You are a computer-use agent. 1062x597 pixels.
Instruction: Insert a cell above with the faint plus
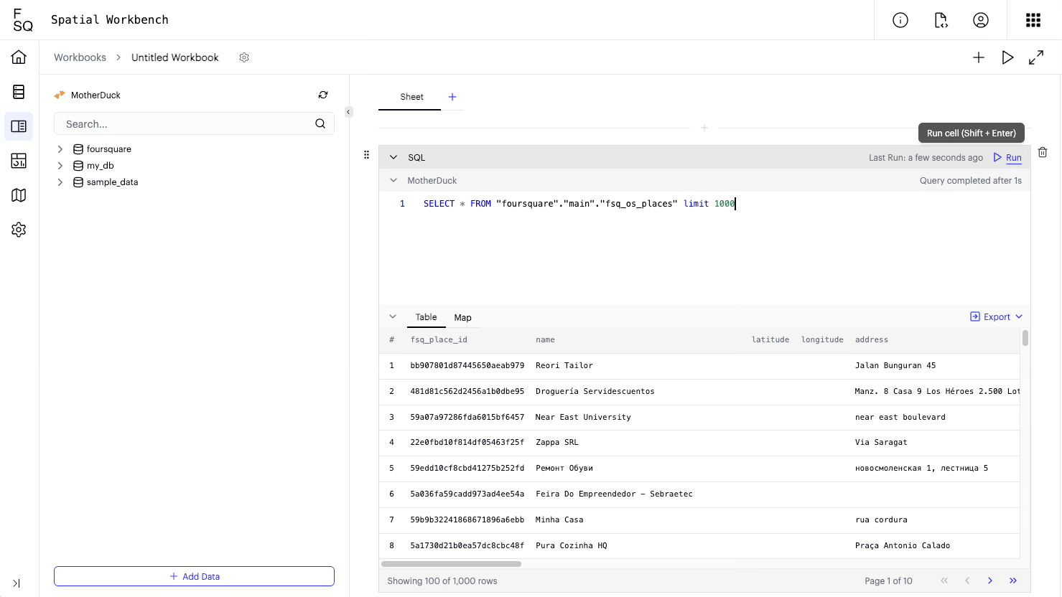tap(704, 128)
